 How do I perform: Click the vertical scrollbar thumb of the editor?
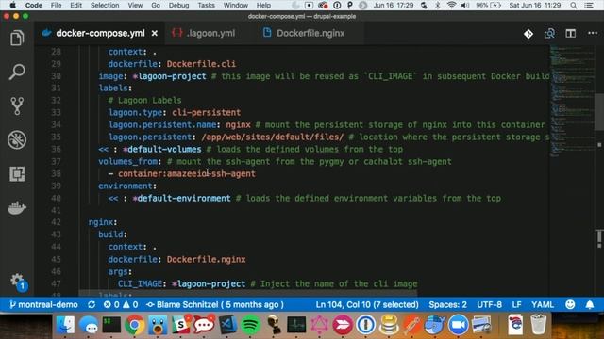point(599,111)
